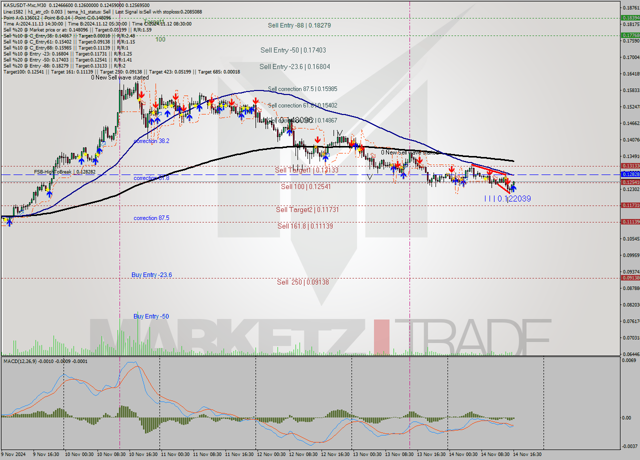Select the 'Sell Entry -23.6 | 0.16804' label
Screen dimensions: 640x460
[x=294, y=66]
